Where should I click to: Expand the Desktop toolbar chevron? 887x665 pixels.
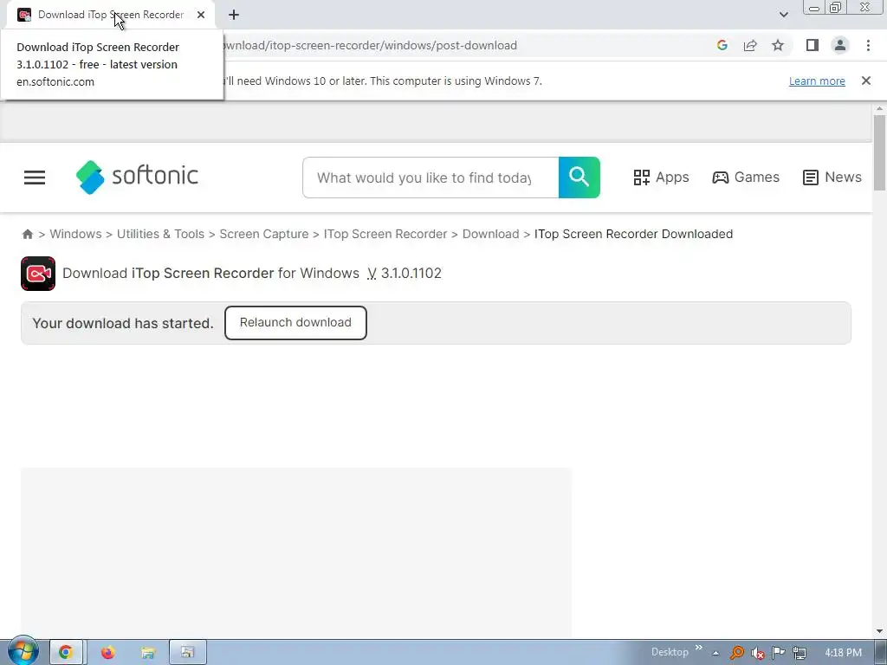pos(699,648)
